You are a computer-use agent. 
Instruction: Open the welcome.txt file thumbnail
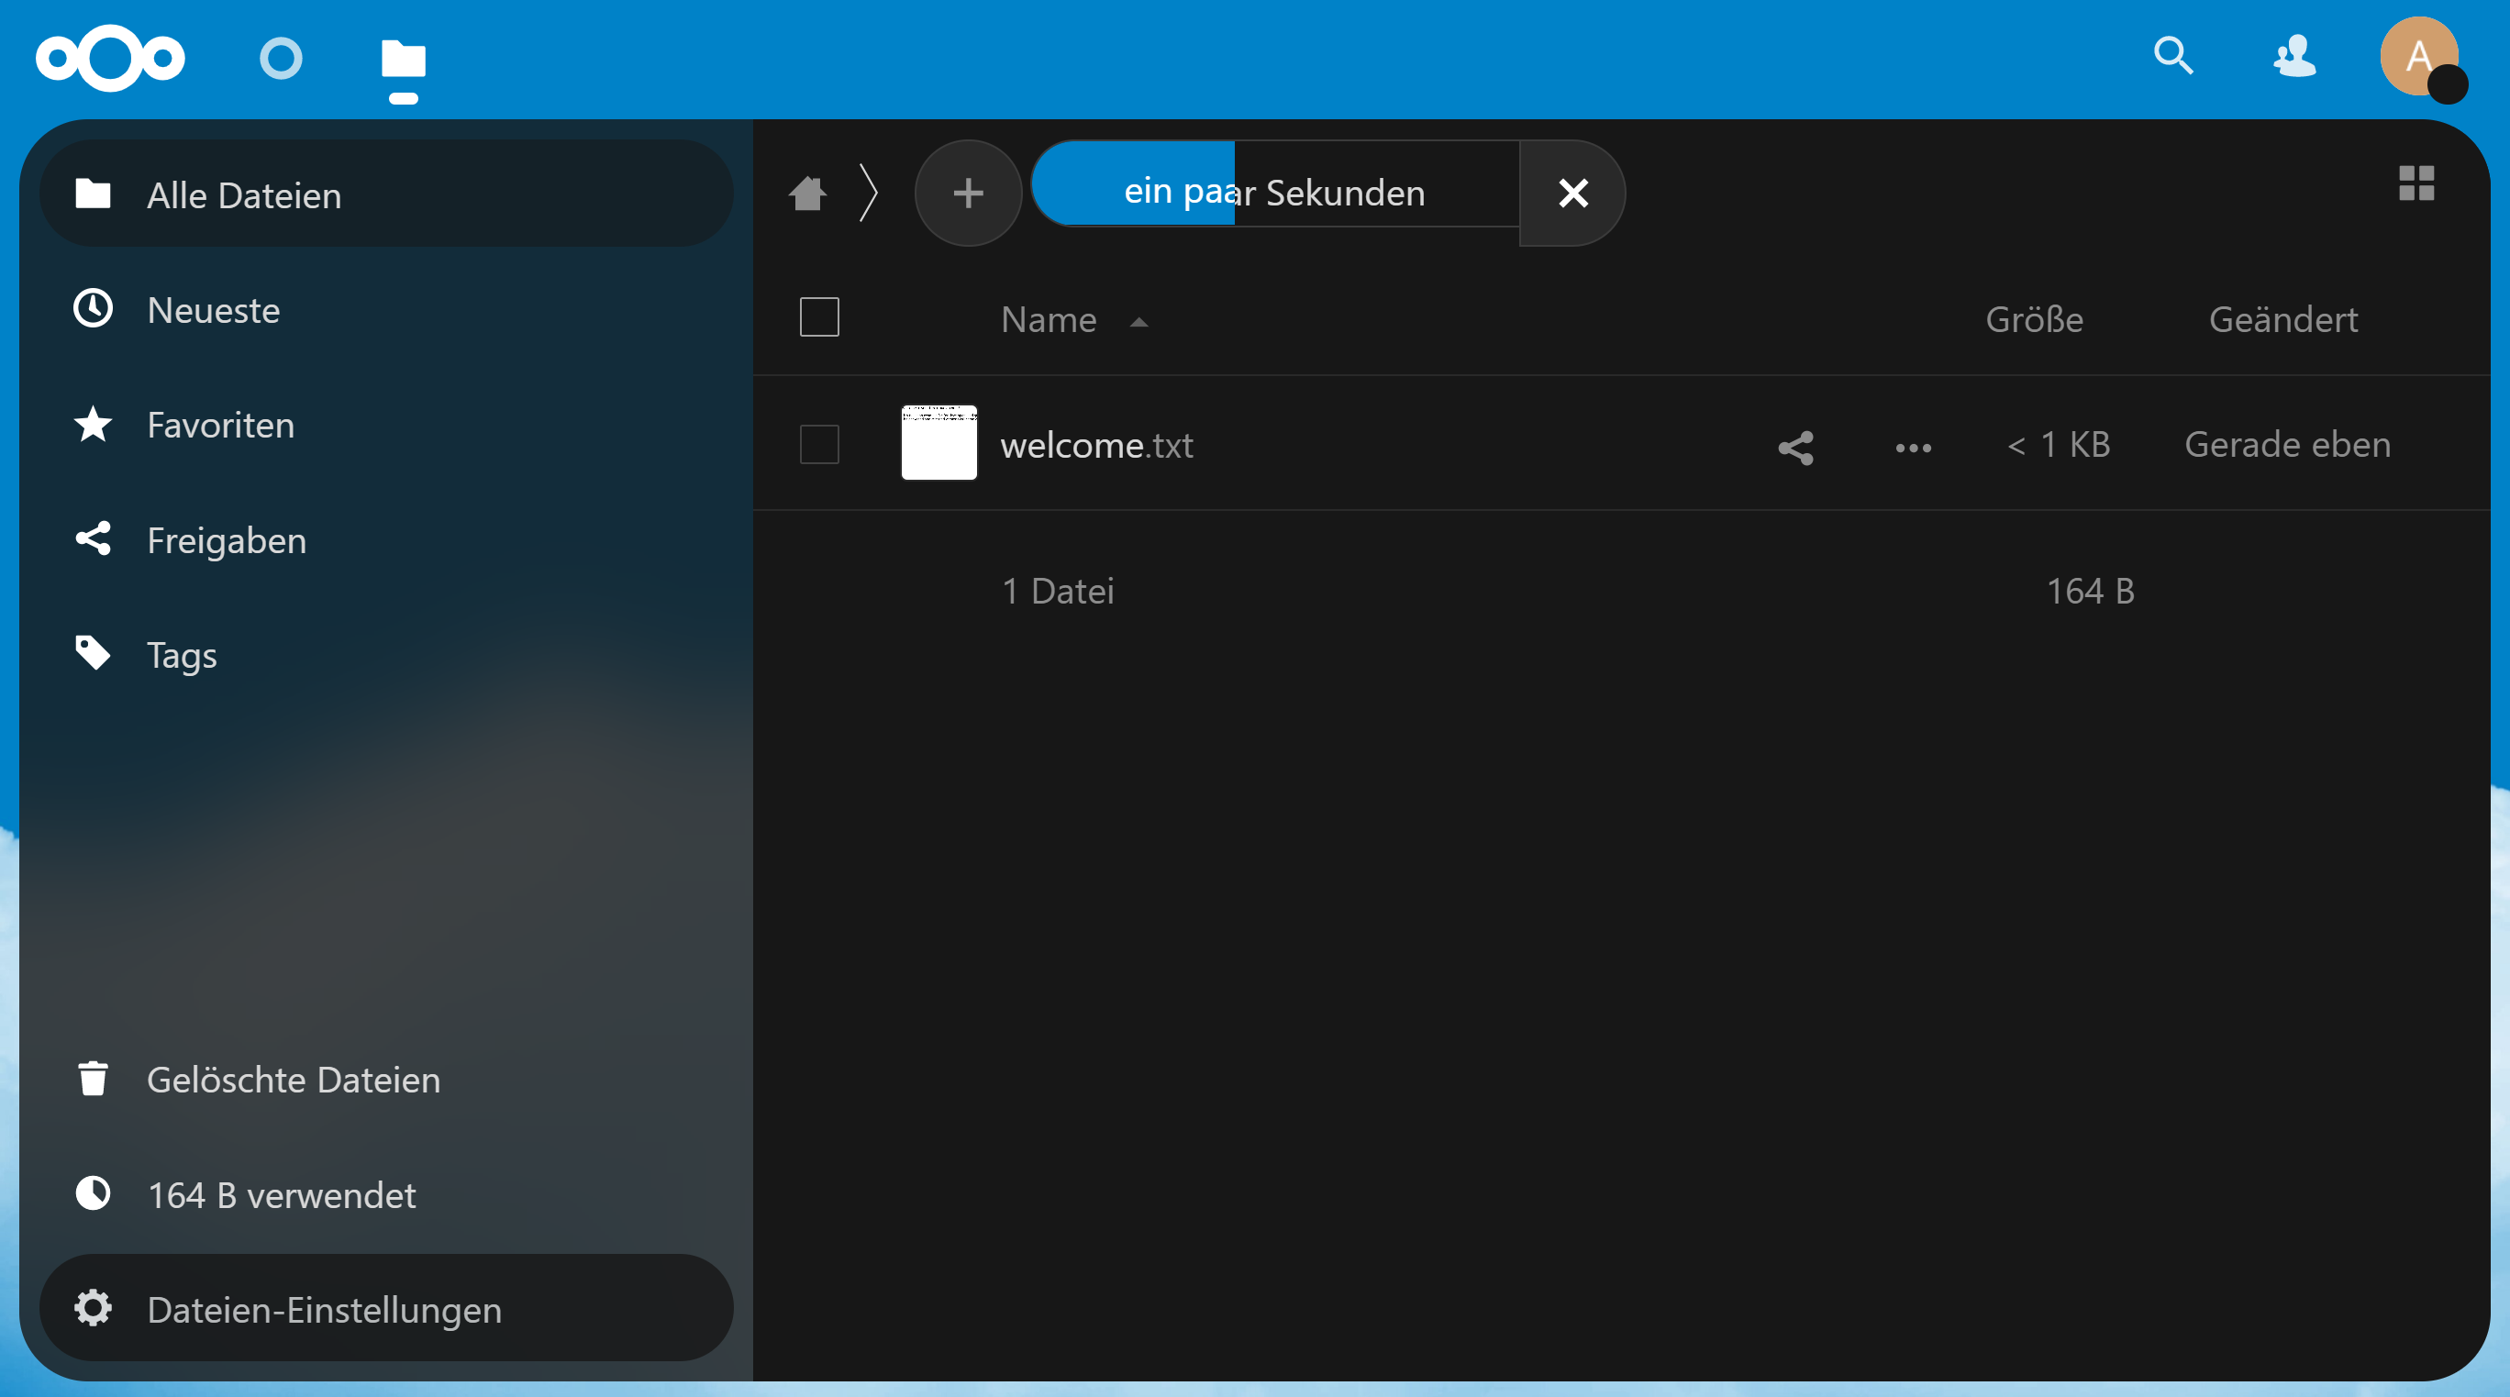(x=938, y=443)
